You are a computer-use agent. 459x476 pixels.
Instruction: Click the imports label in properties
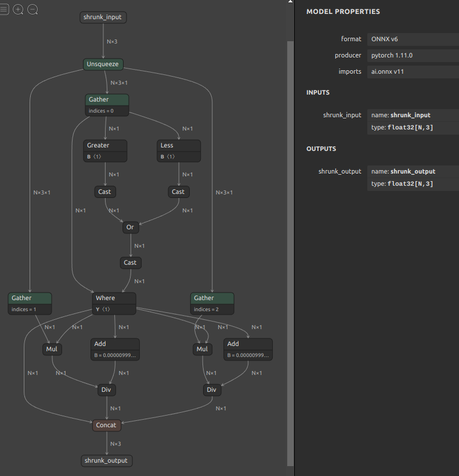[350, 71]
